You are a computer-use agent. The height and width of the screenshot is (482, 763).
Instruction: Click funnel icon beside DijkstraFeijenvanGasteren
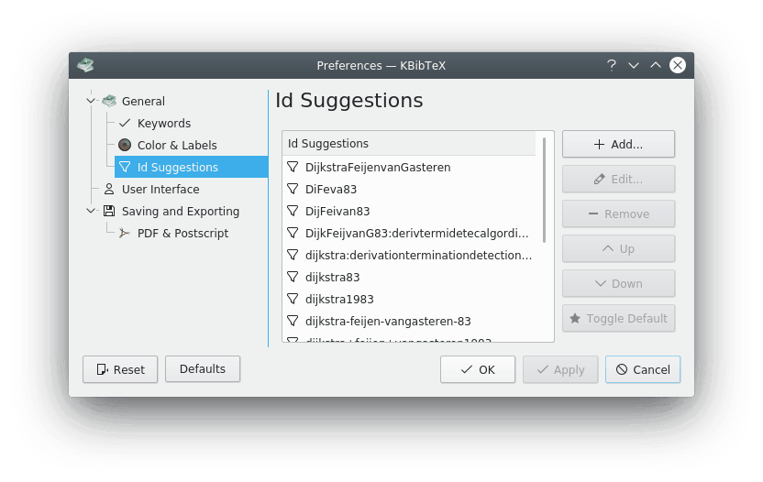click(x=293, y=167)
